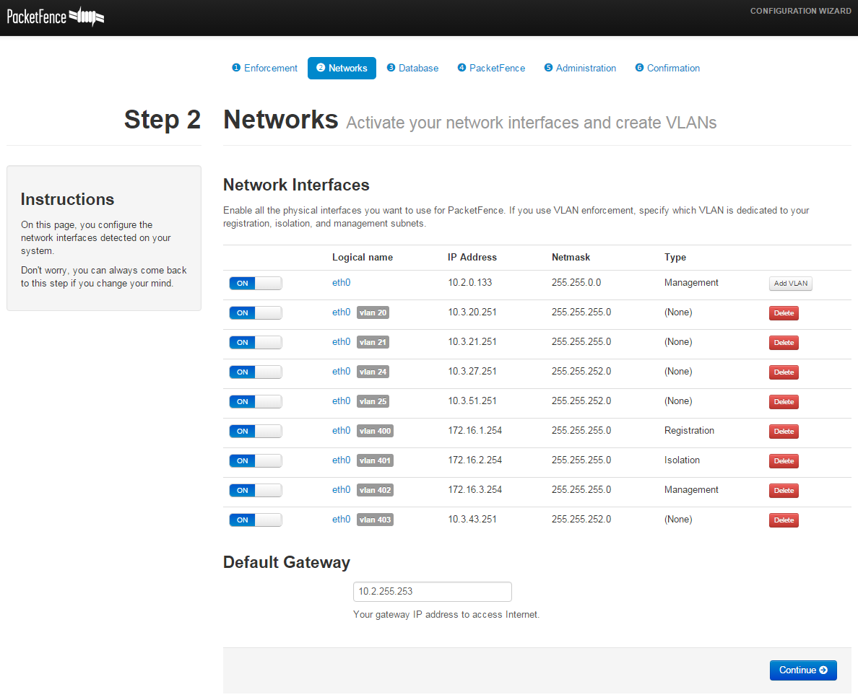Toggle off the eth0 Management interface
Screen dimensions: 858x700
[x=255, y=283]
